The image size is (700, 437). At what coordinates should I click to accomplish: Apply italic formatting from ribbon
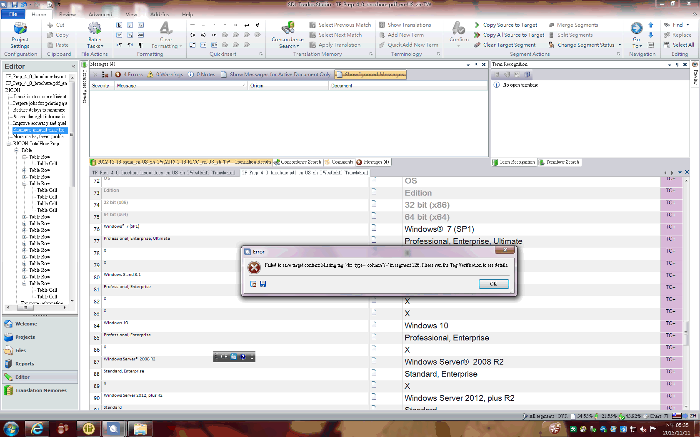coord(130,25)
